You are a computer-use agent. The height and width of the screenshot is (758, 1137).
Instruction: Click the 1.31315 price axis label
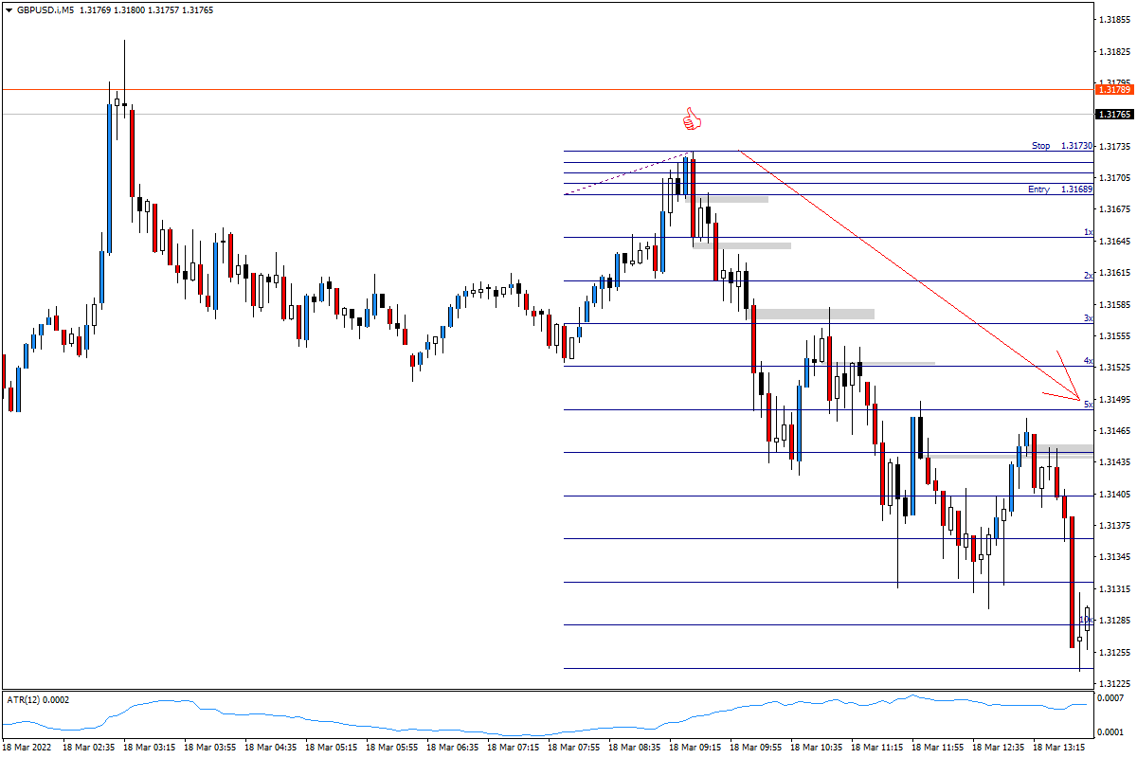coord(1115,588)
